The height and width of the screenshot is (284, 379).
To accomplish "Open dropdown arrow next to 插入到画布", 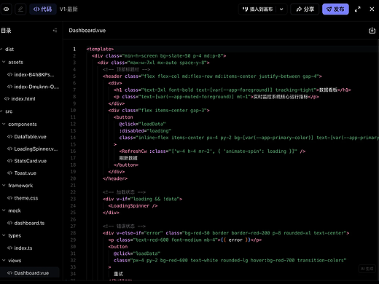I will 281,9.
